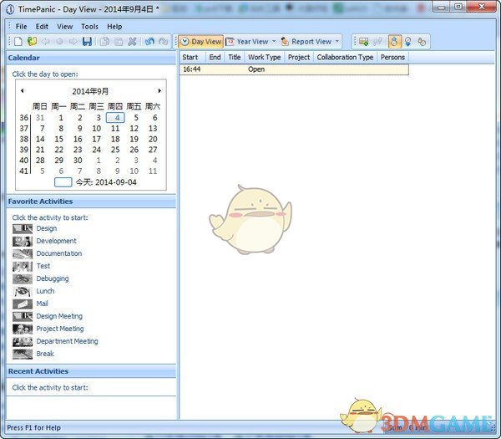
Task: Open the Year View dropdown arrow
Action: 274,41
